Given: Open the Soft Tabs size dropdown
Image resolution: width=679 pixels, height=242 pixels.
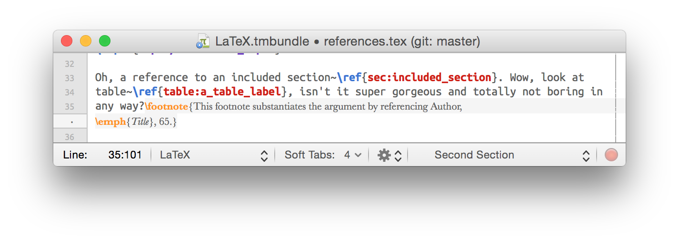Looking at the screenshot, I should 323,155.
